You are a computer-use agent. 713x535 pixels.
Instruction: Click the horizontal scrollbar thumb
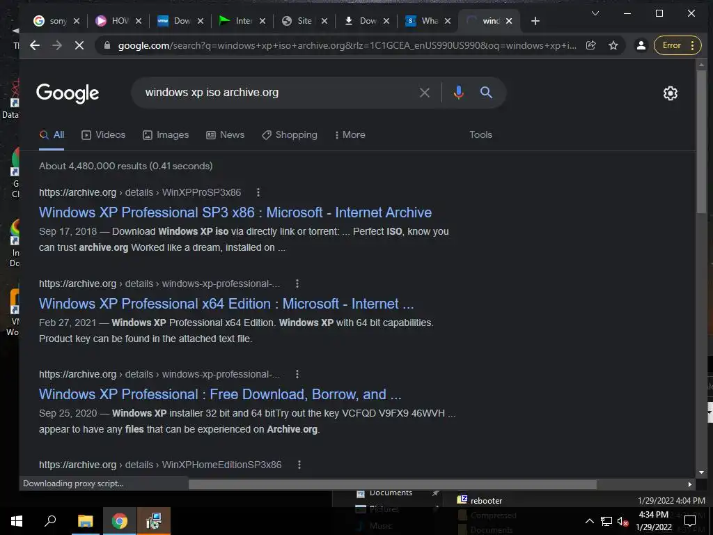pos(393,485)
